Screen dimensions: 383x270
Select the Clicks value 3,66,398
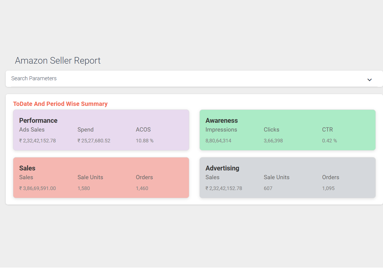tap(273, 141)
